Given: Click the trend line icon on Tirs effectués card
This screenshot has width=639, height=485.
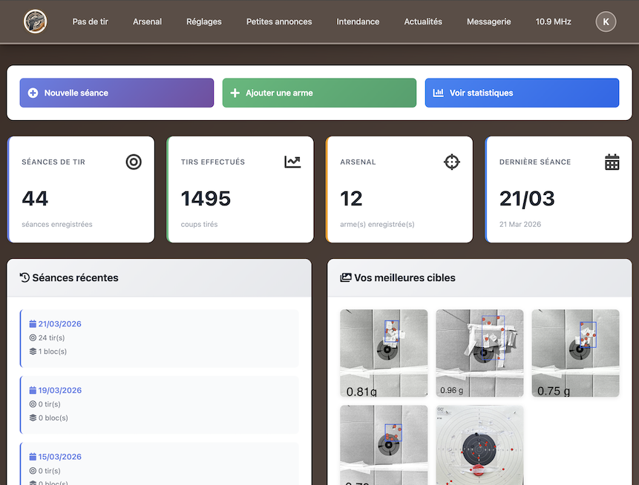Looking at the screenshot, I should point(292,162).
